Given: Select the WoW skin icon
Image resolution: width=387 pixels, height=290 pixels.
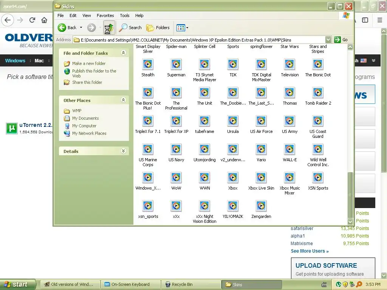Looking at the screenshot, I should [x=176, y=178].
